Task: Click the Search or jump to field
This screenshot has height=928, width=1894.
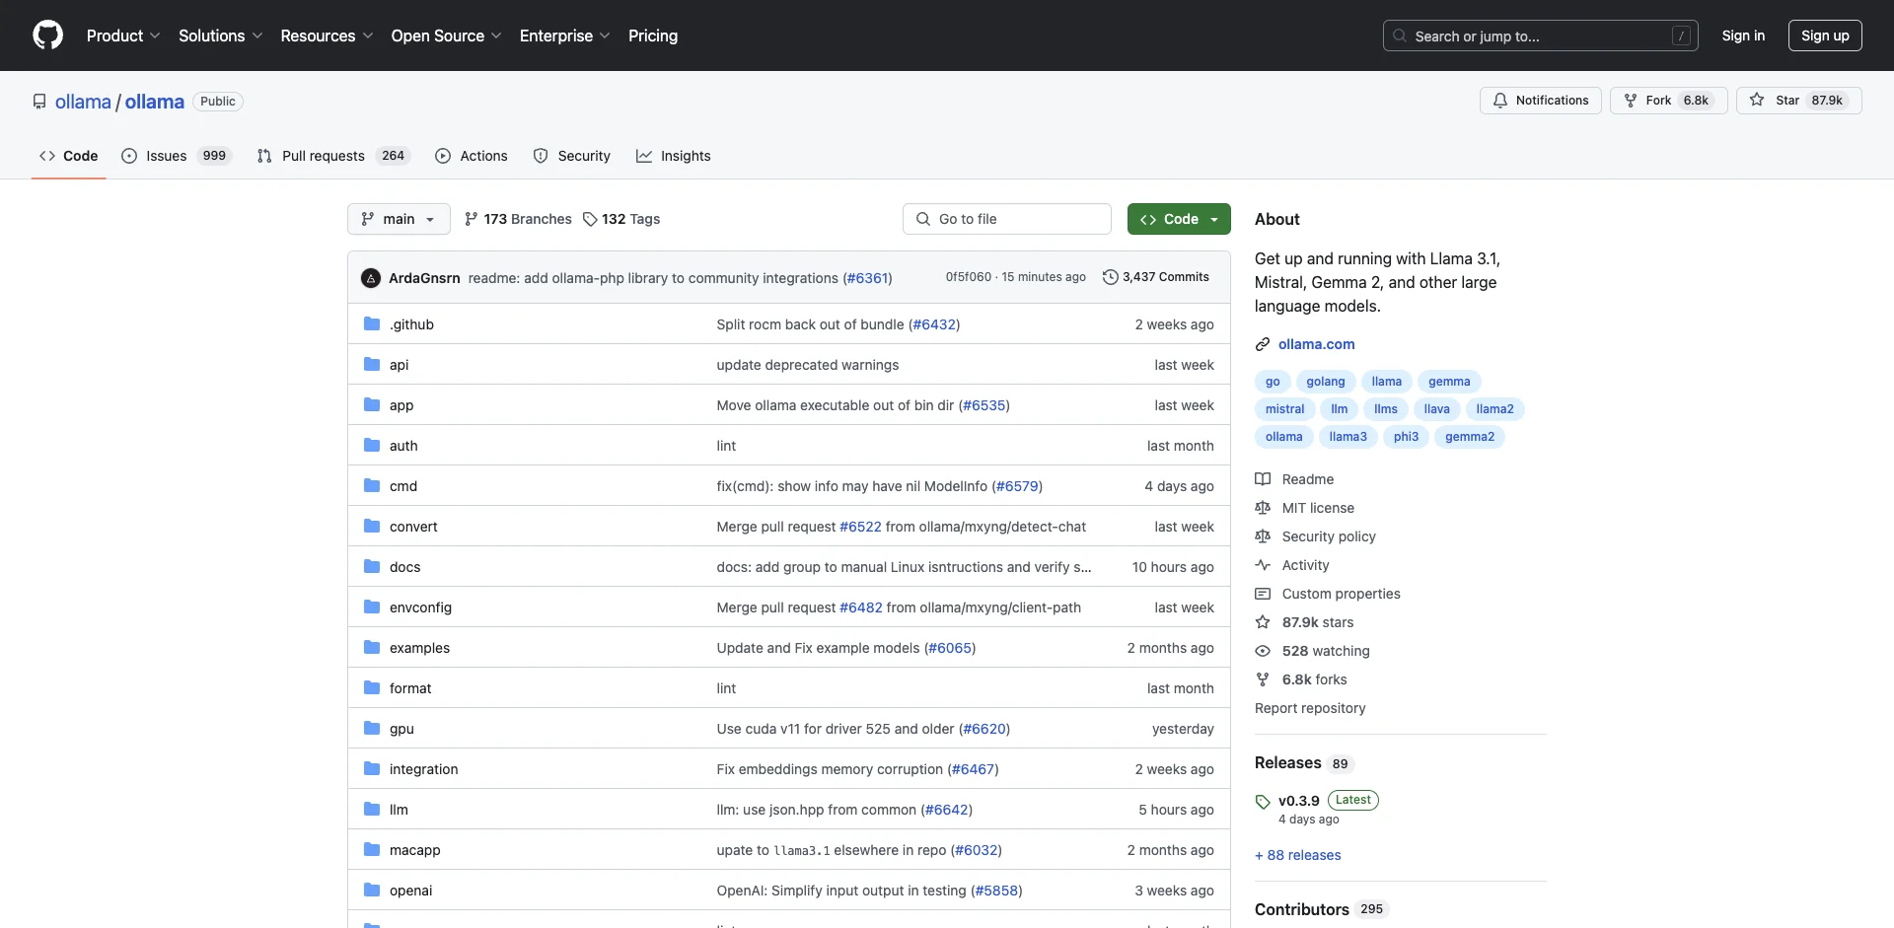Action: tap(1541, 36)
